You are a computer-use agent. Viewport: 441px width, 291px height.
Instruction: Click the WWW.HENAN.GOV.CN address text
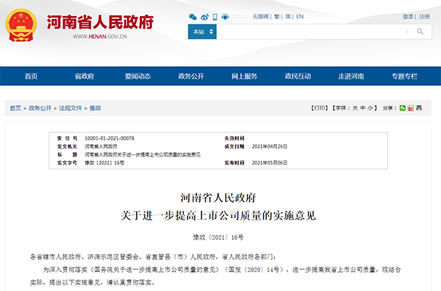point(100,37)
